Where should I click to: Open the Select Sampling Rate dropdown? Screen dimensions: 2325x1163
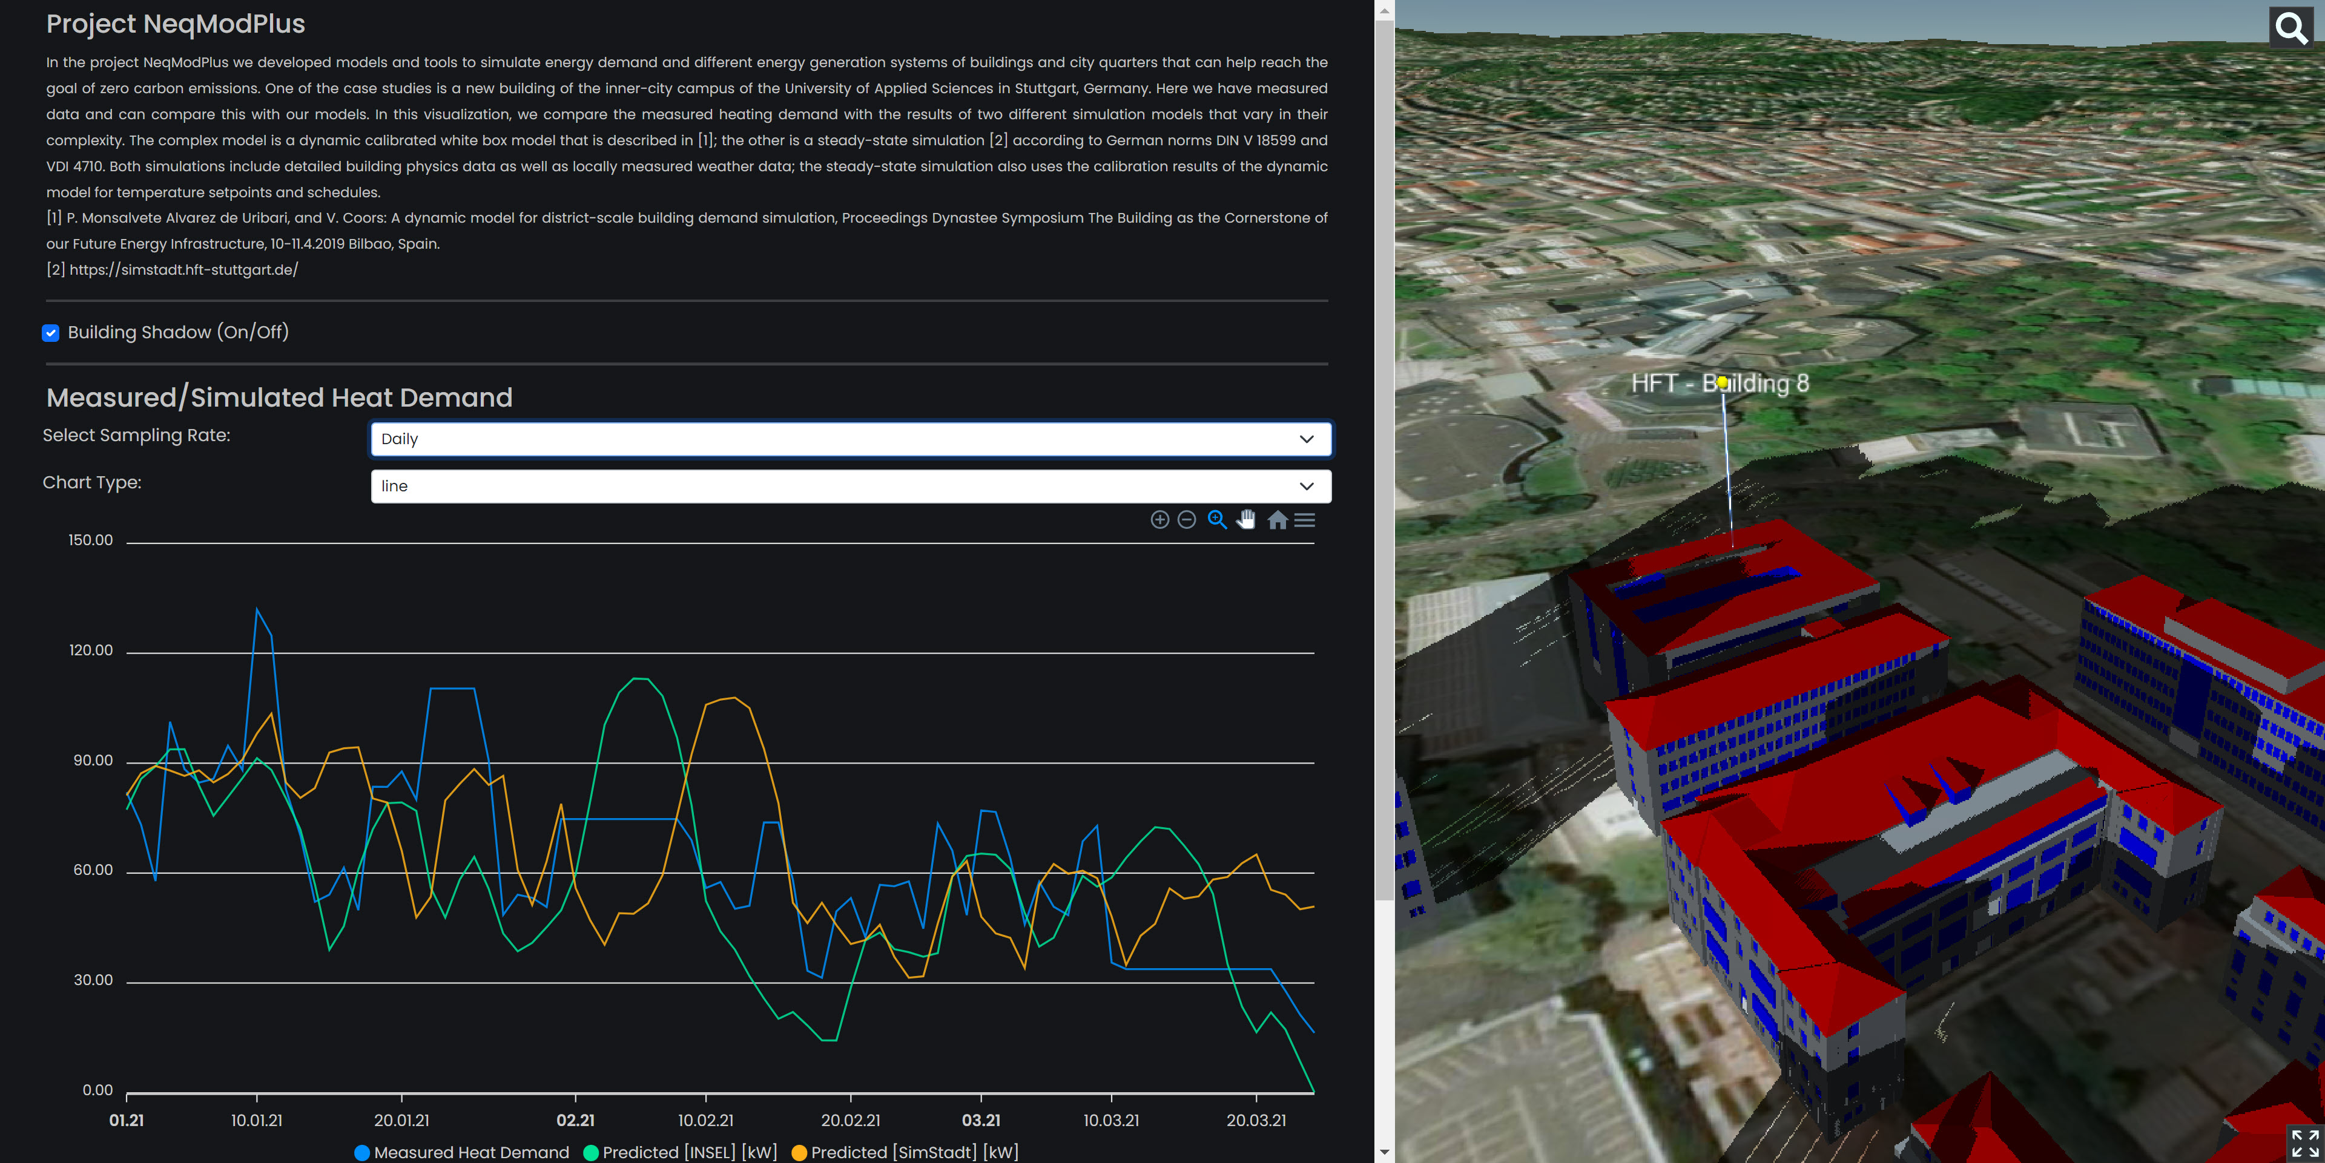pos(850,439)
